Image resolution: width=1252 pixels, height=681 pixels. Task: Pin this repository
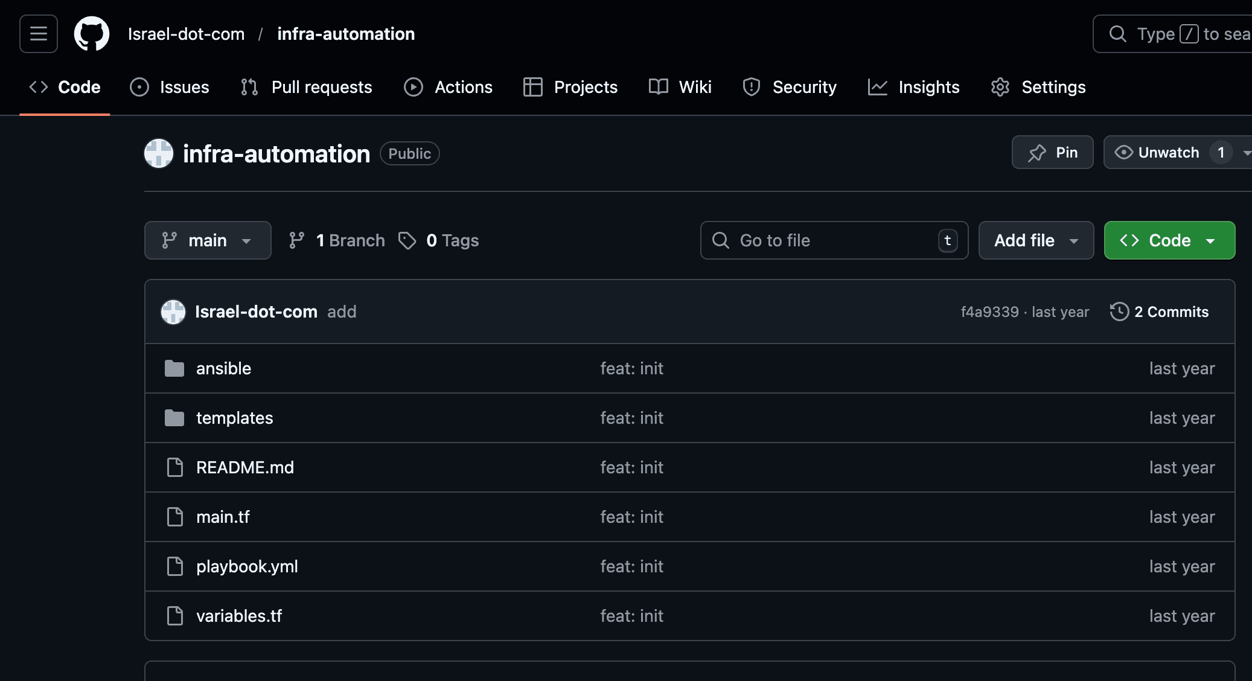[x=1052, y=153]
